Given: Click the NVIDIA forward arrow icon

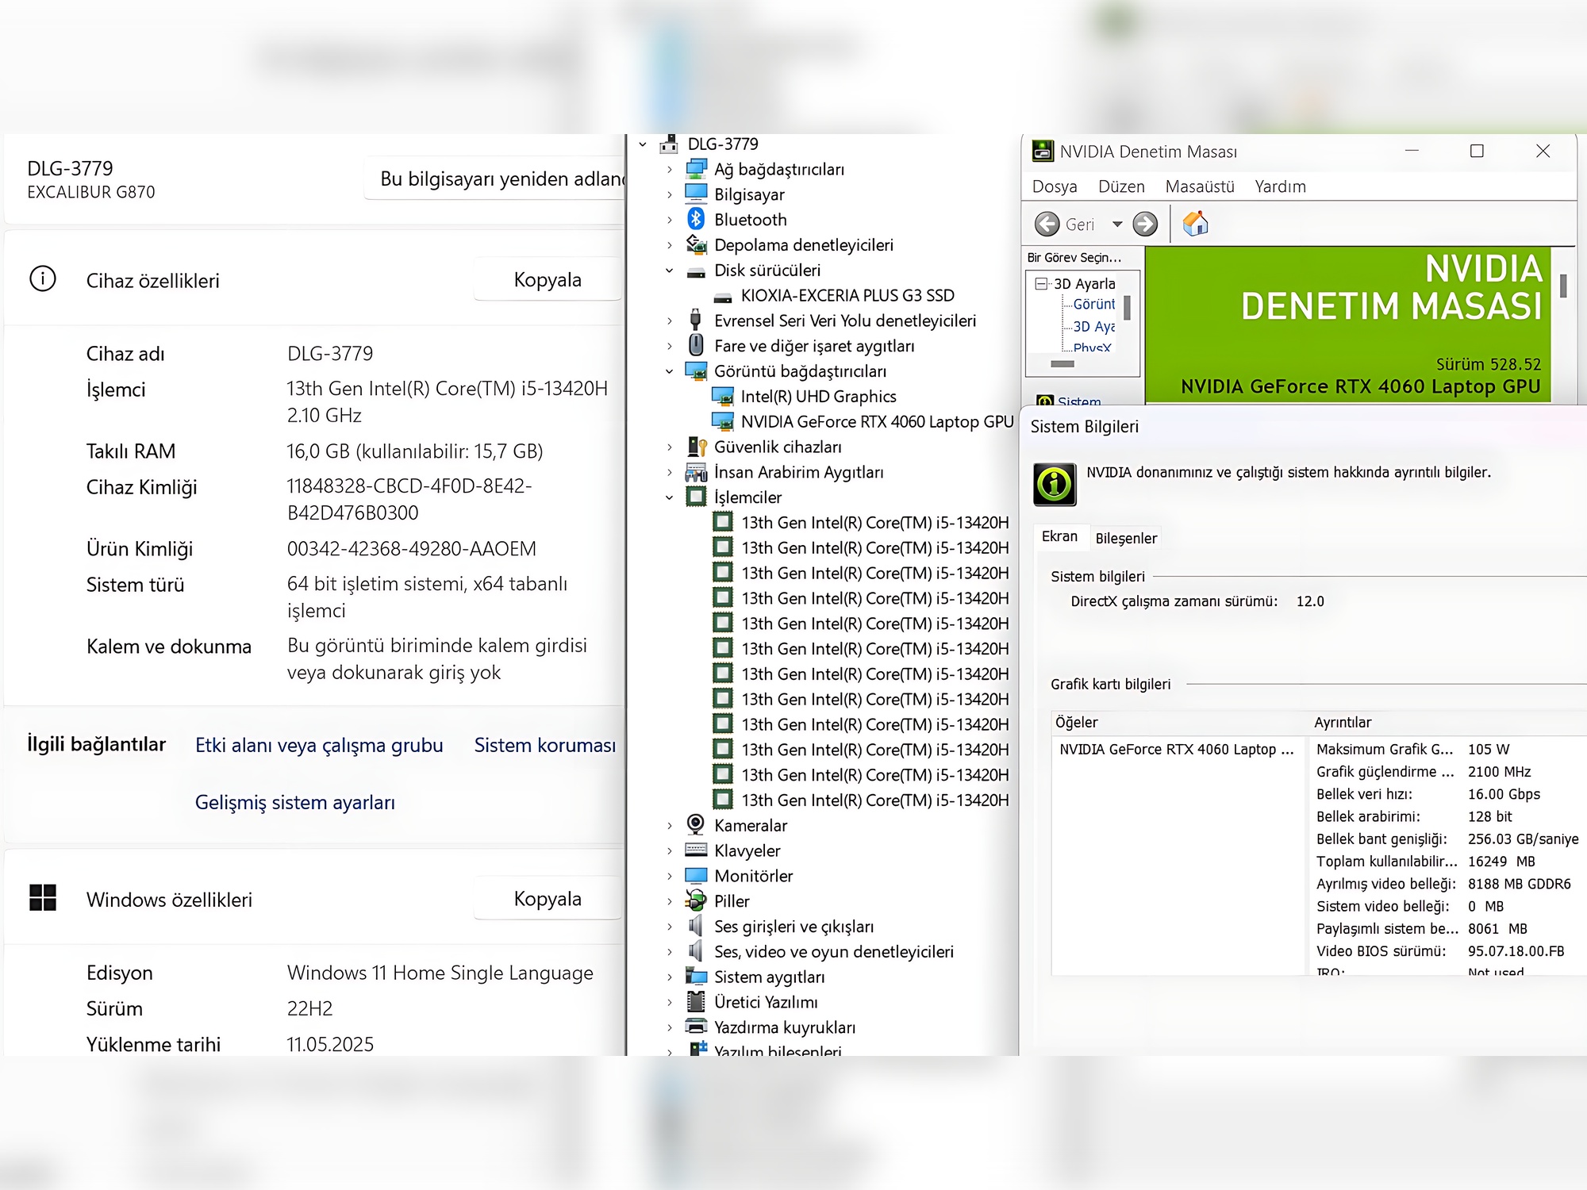Looking at the screenshot, I should (x=1145, y=225).
